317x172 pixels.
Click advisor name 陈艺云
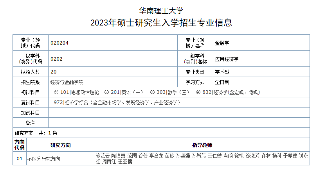coord(103,156)
